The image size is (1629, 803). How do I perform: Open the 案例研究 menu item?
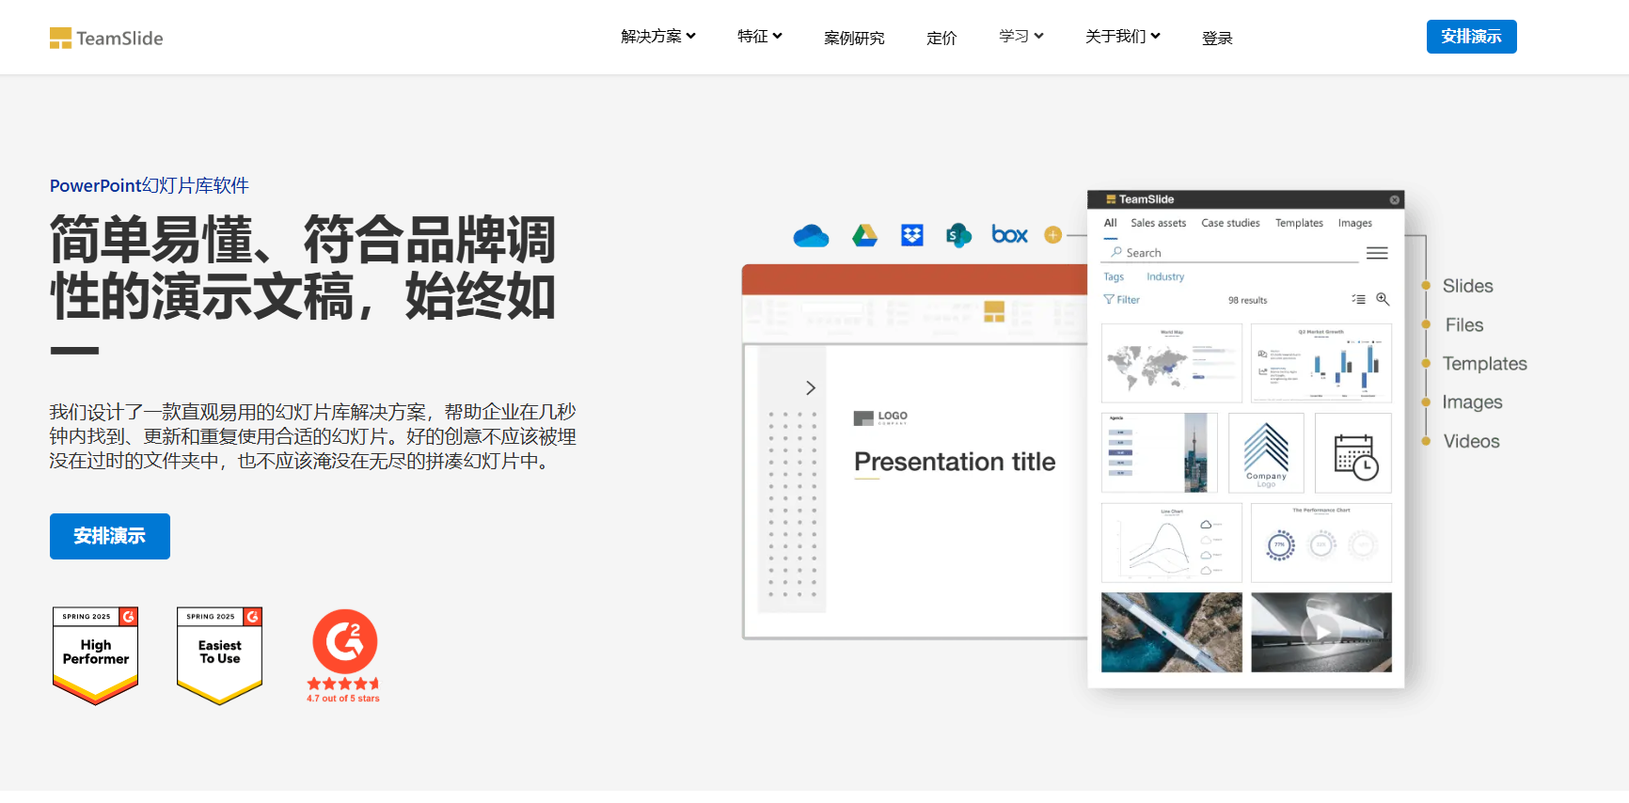[854, 39]
